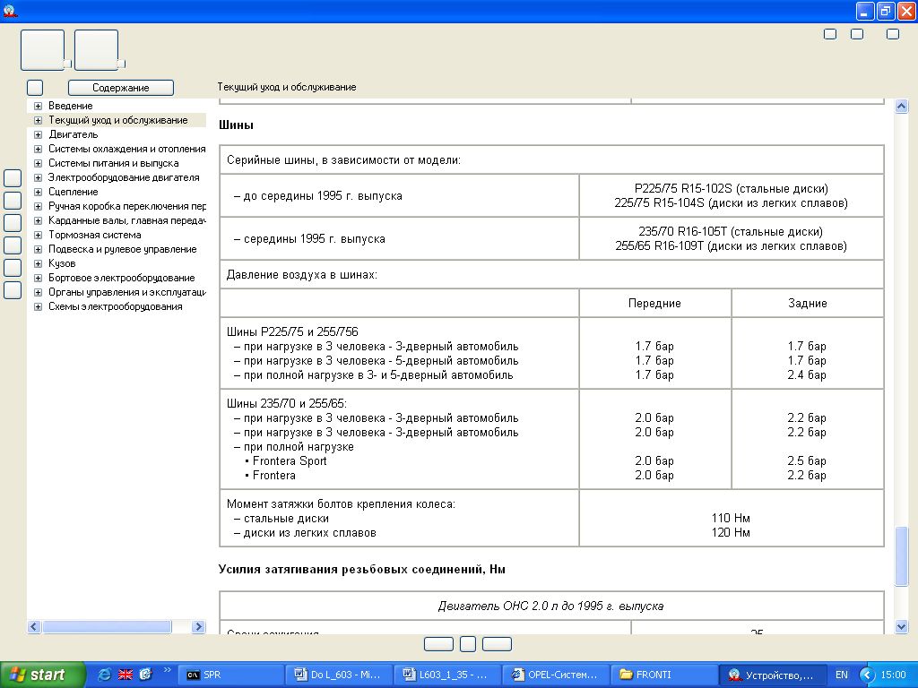Click the Содержание button

[121, 88]
